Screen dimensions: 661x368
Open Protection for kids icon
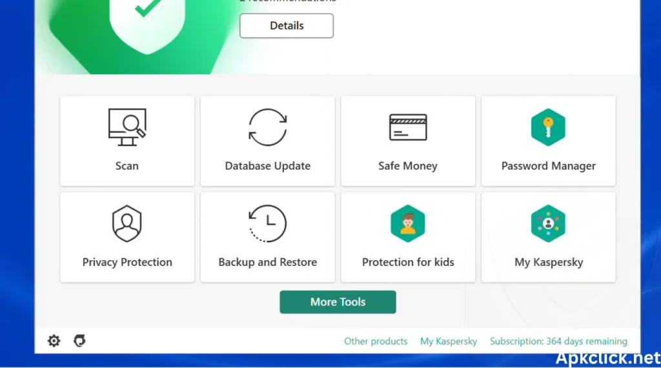click(x=408, y=224)
